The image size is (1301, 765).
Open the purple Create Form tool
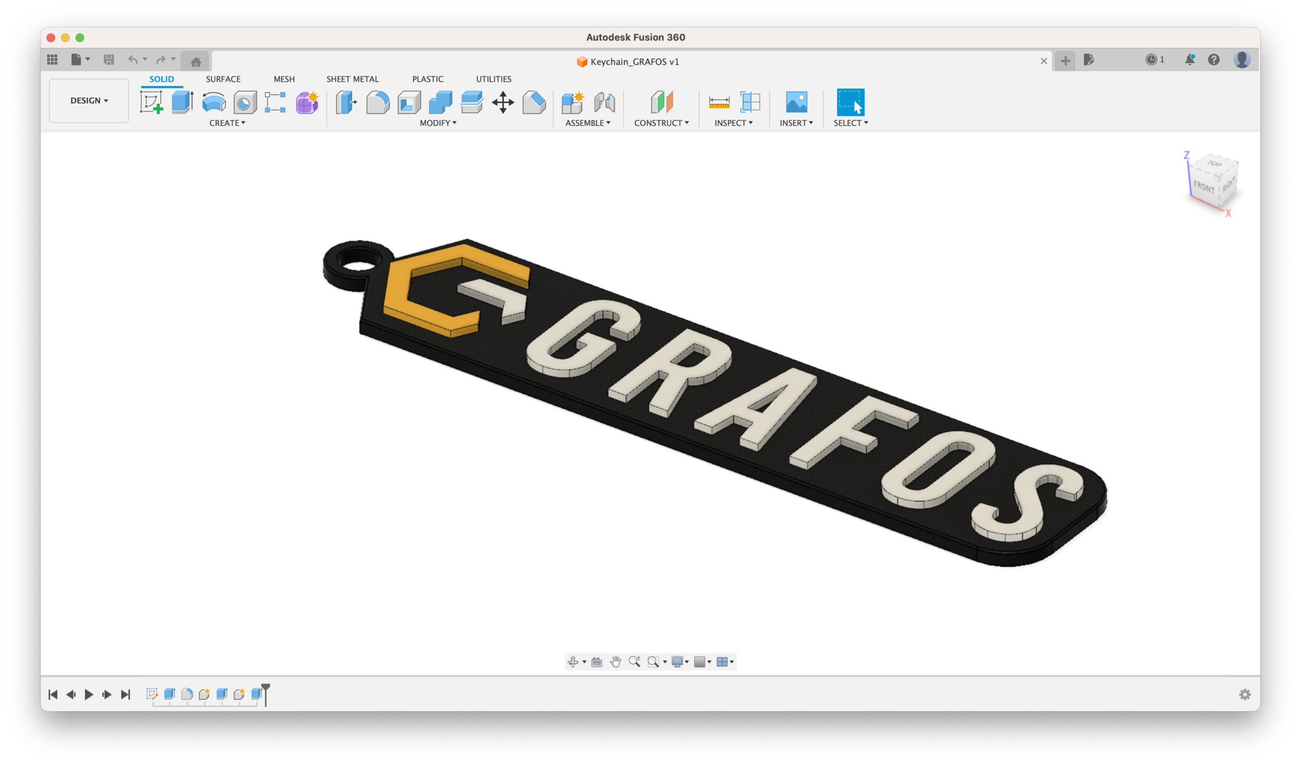tap(307, 102)
